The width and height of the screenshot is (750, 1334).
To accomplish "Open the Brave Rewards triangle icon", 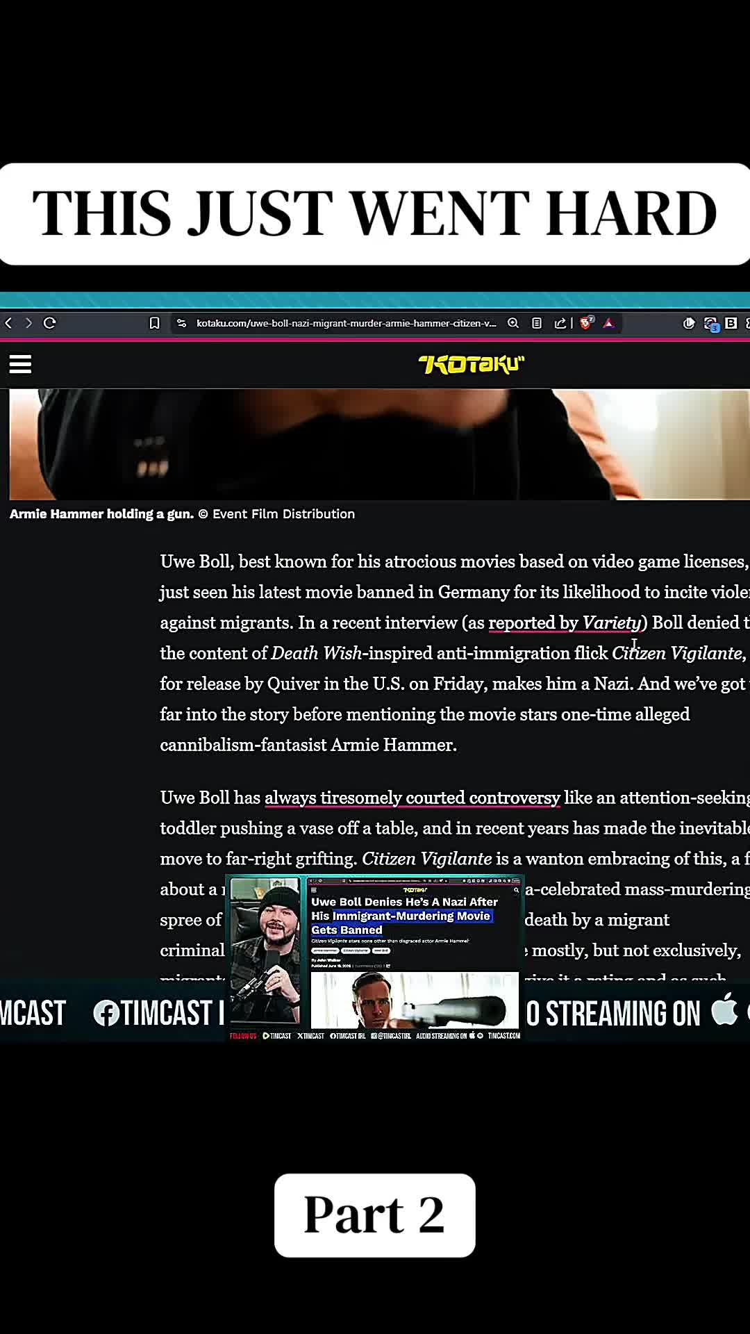I will point(609,323).
